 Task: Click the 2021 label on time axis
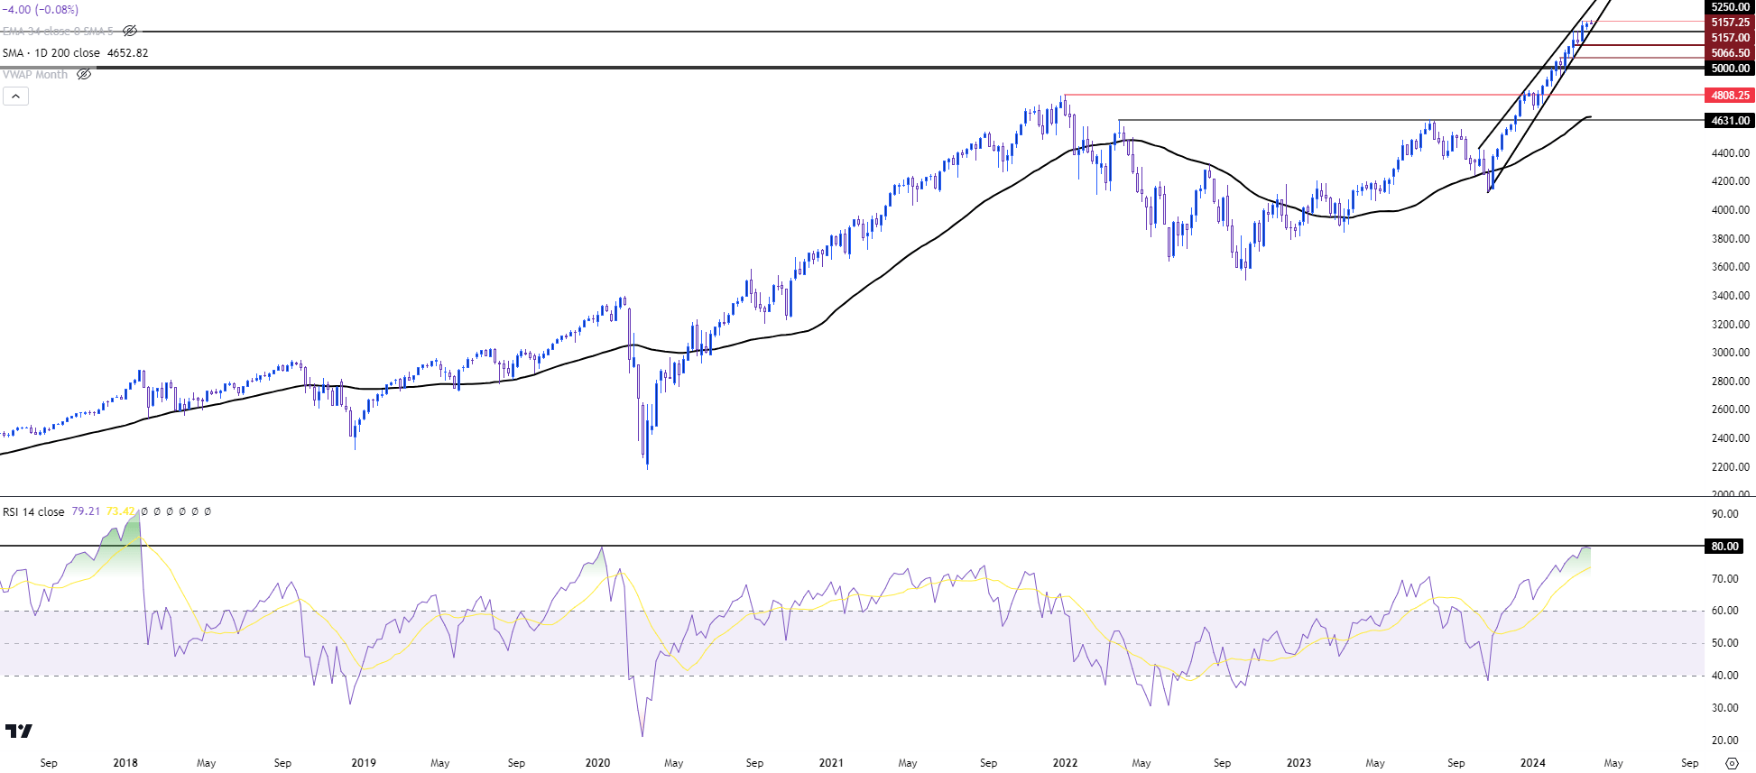click(831, 763)
